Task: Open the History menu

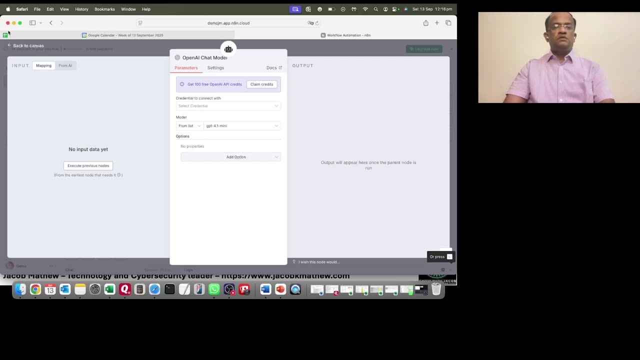Action: (x=81, y=9)
